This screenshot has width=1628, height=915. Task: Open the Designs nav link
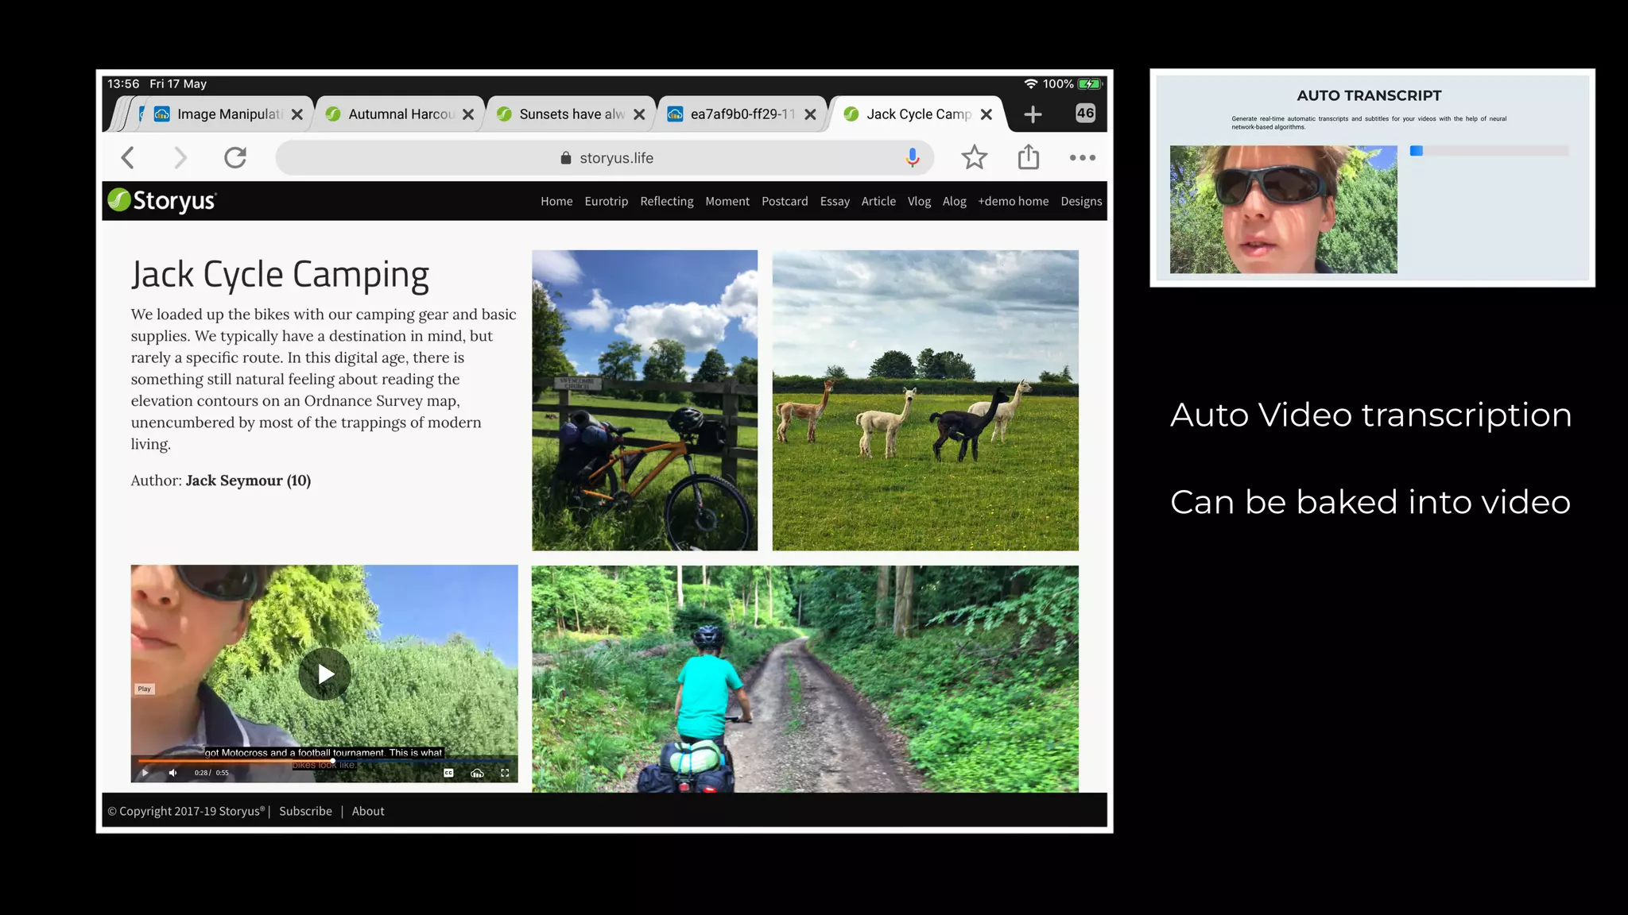pyautogui.click(x=1081, y=202)
